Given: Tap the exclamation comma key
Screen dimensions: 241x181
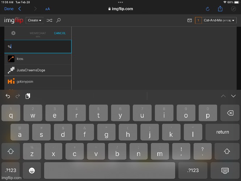Looking at the screenshot, I should pos(181,151).
